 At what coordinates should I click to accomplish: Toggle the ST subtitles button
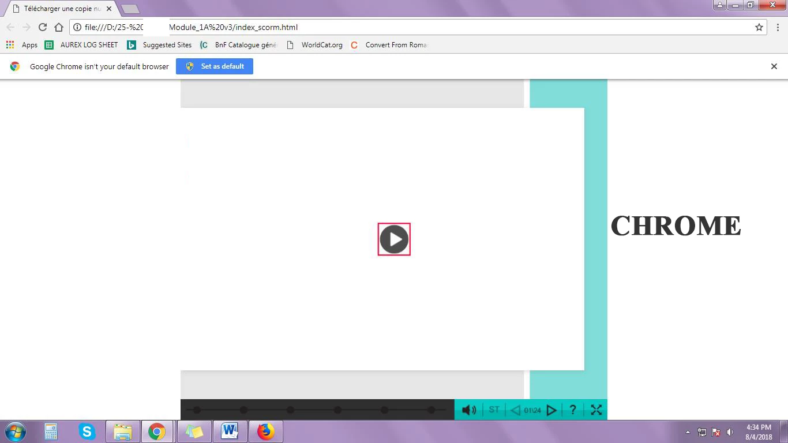tap(494, 410)
